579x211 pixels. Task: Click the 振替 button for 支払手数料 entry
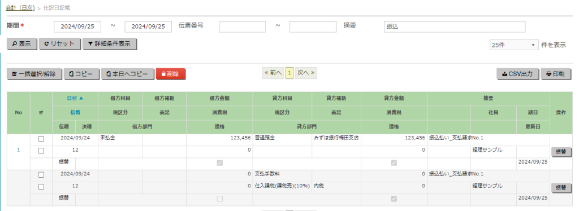click(561, 187)
